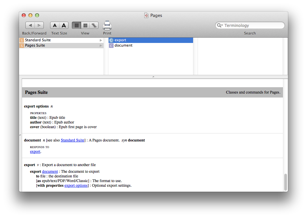Image resolution: width=307 pixels, height=218 pixels.
Task: Select the document class row
Action: [151, 46]
